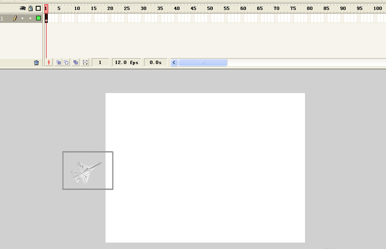This screenshot has height=249, width=386.
Task: Click the red playhead at frame 1
Action: click(46, 9)
